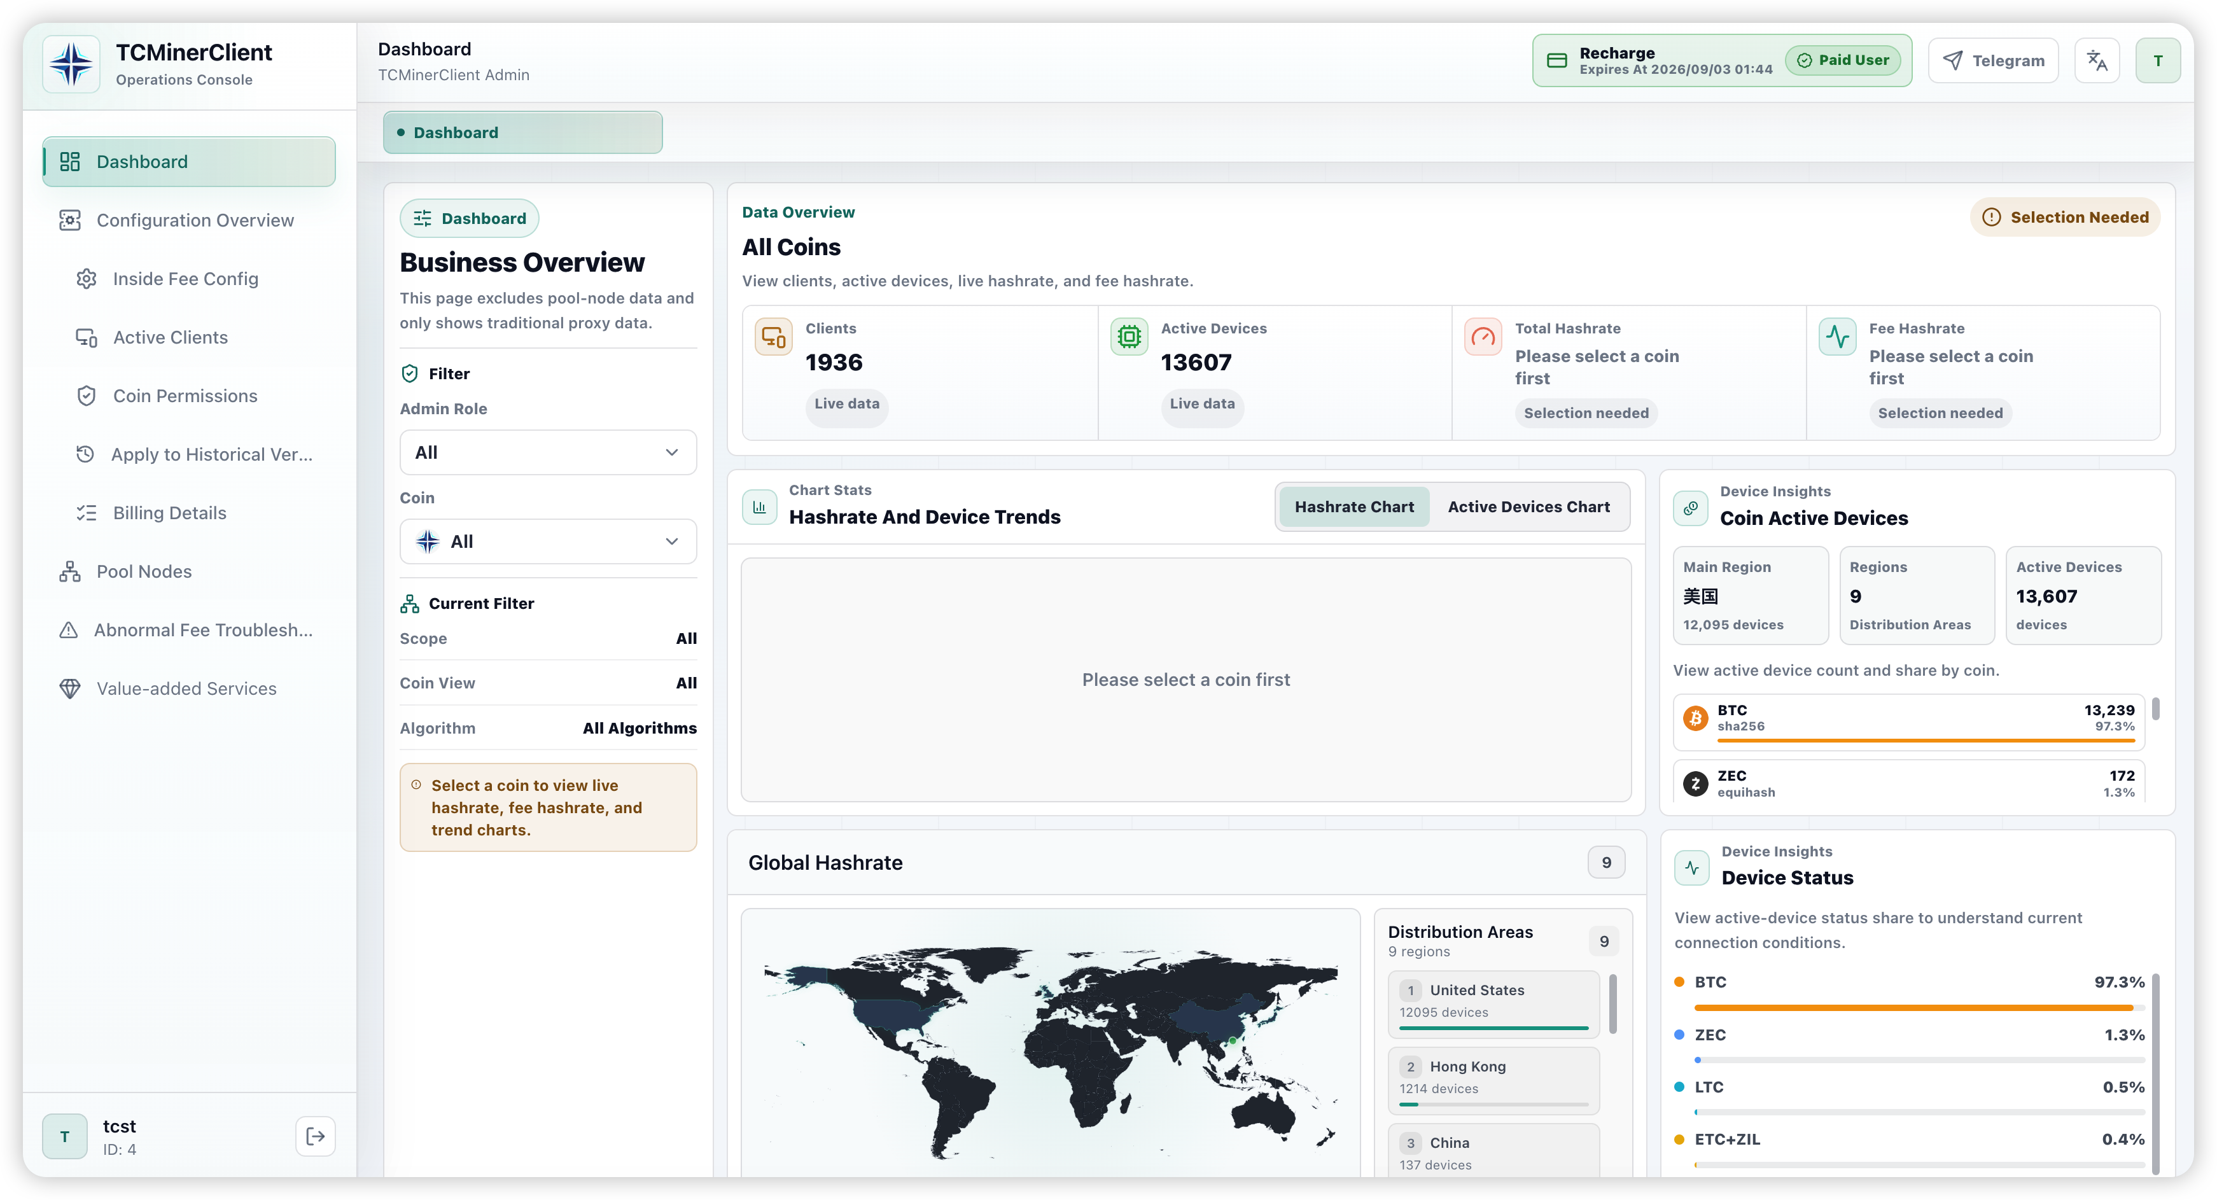
Task: Open the Admin Role dropdown
Action: (x=549, y=452)
